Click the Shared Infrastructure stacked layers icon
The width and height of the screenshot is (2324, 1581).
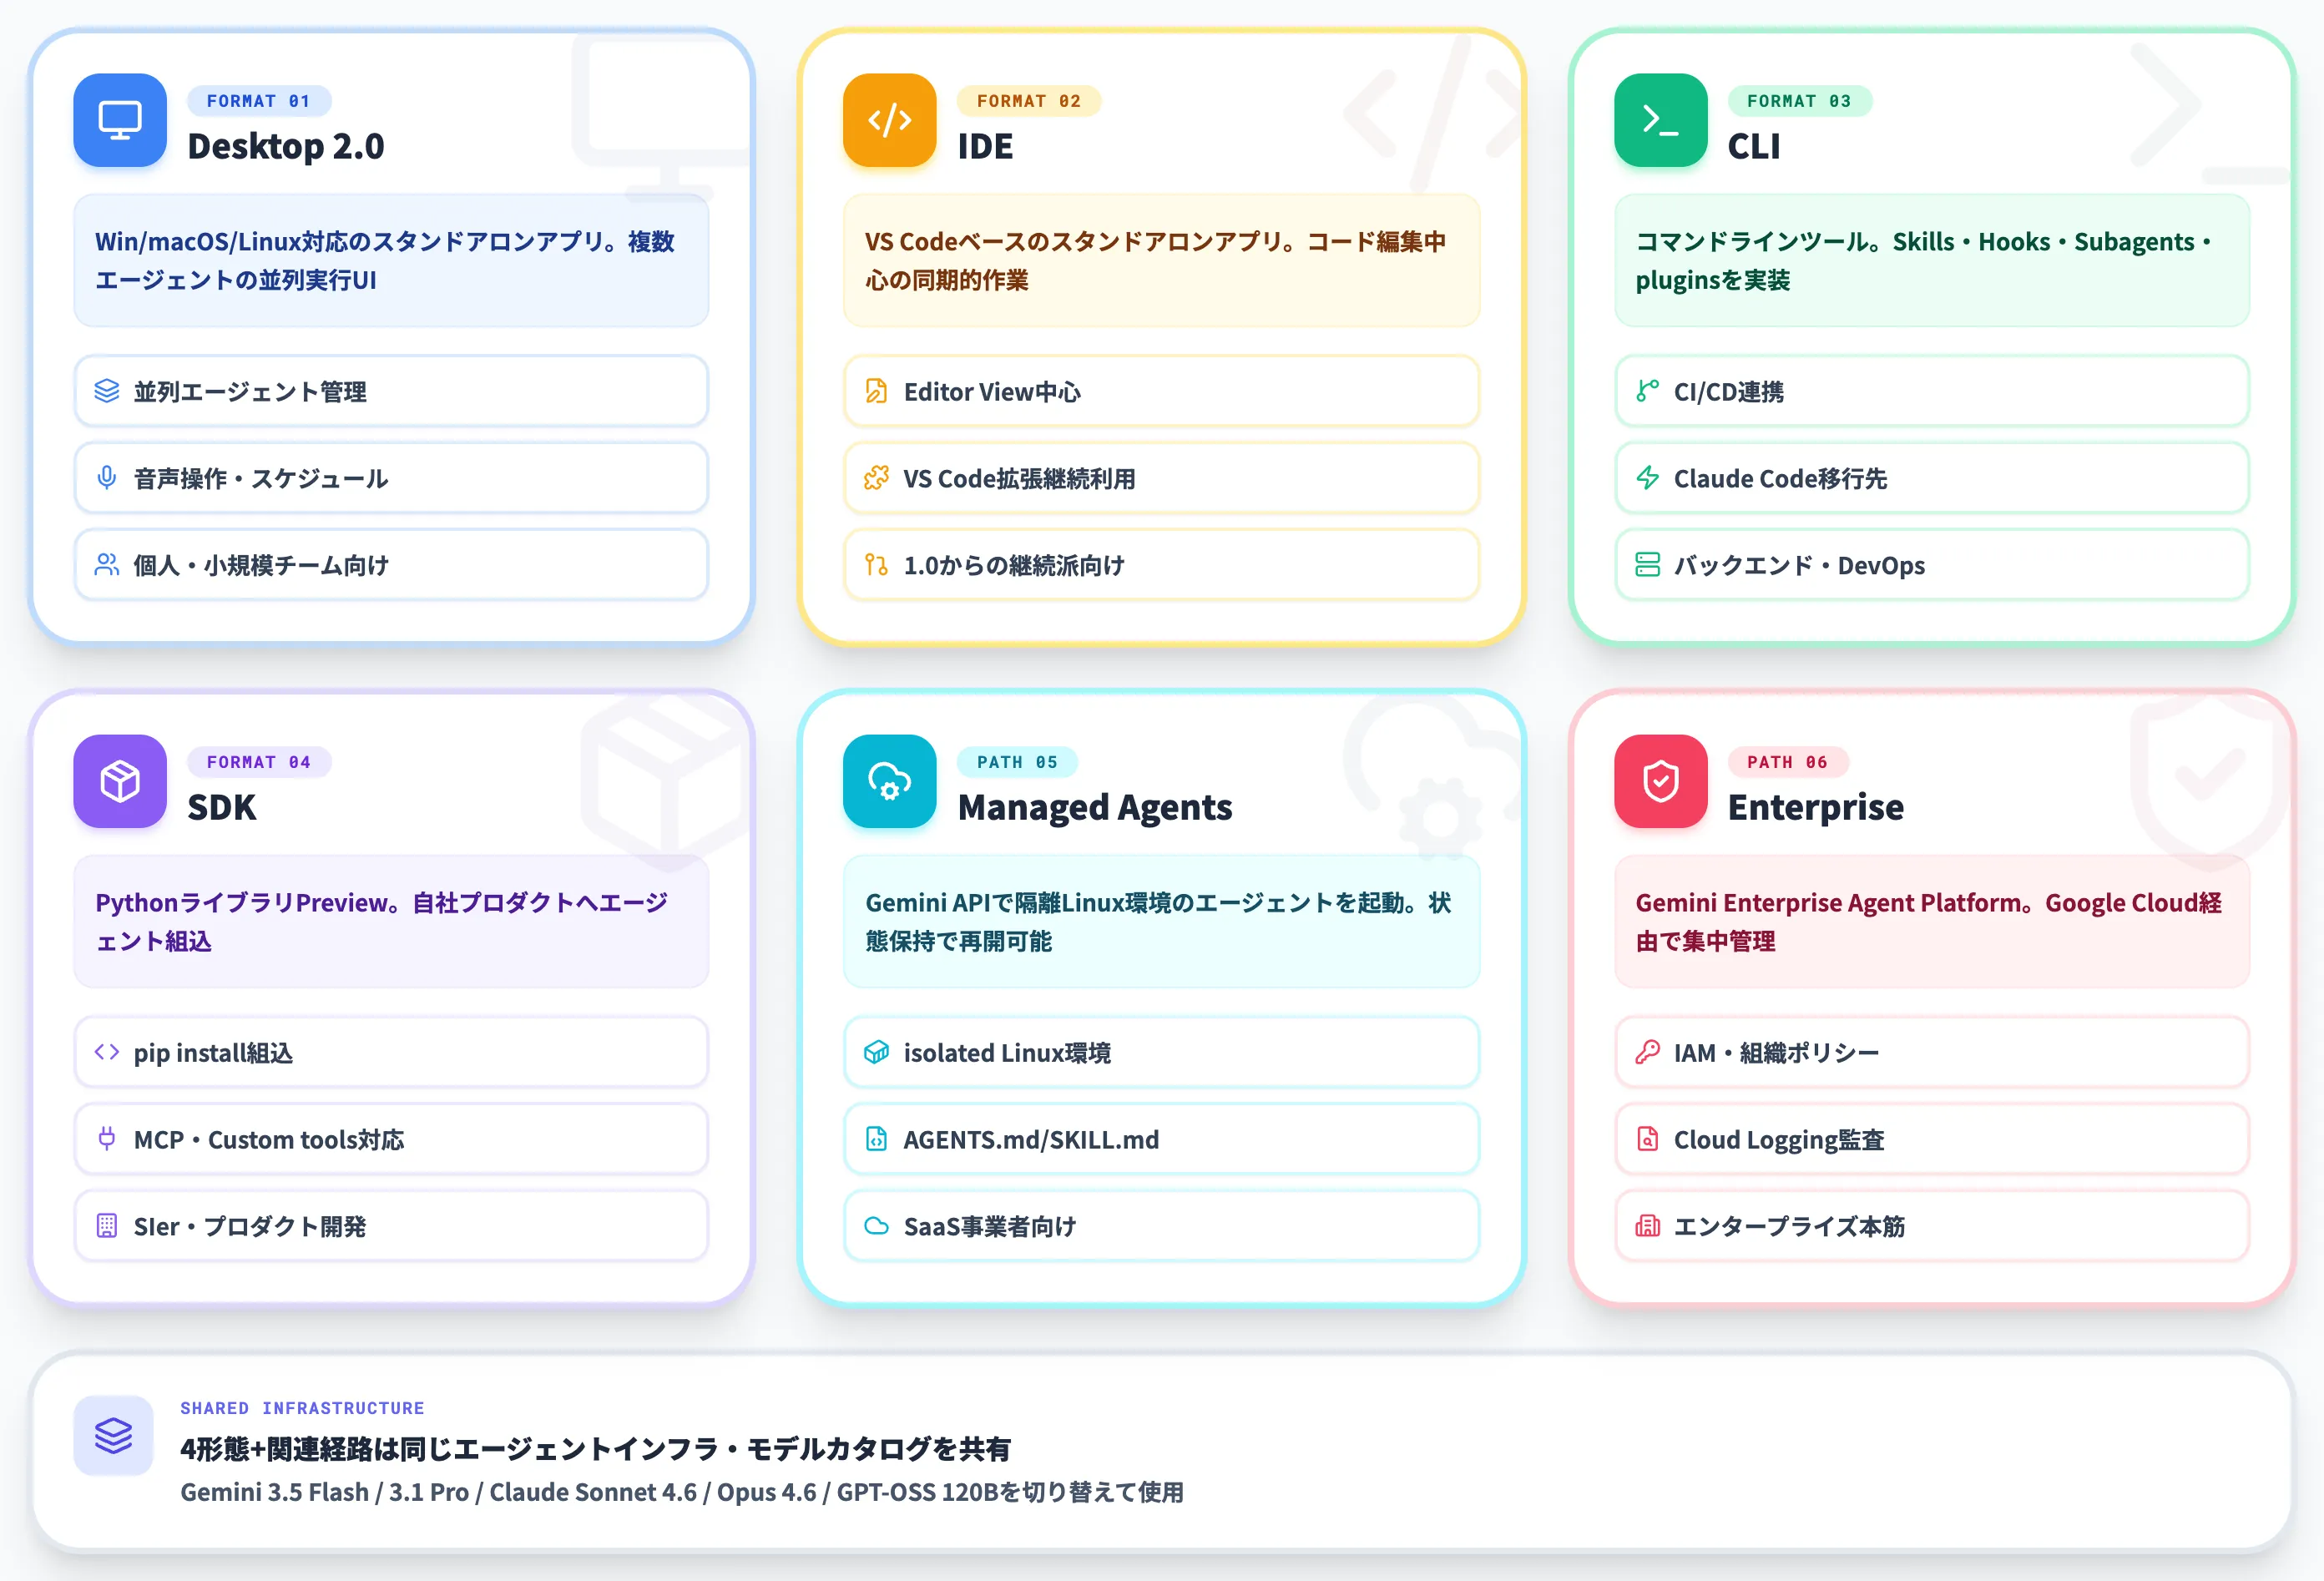point(113,1436)
